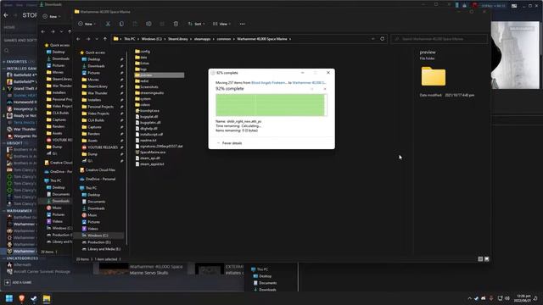Image resolution: width=543 pixels, height=305 pixels.
Task: Click the Search Warhammer 40,000 Space Marine box
Action: point(439,39)
